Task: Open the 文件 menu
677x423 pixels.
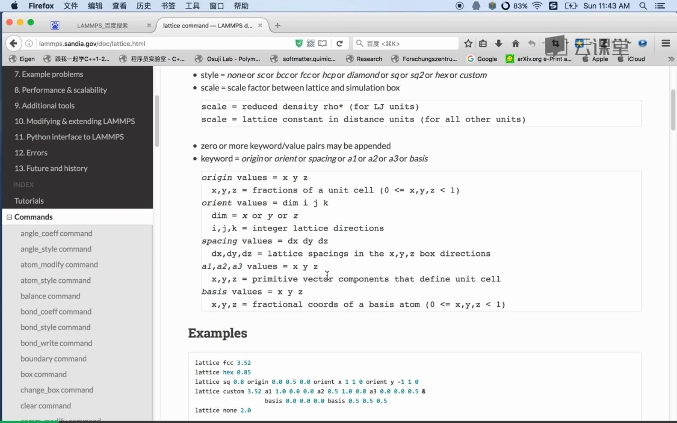Action: pyautogui.click(x=71, y=6)
